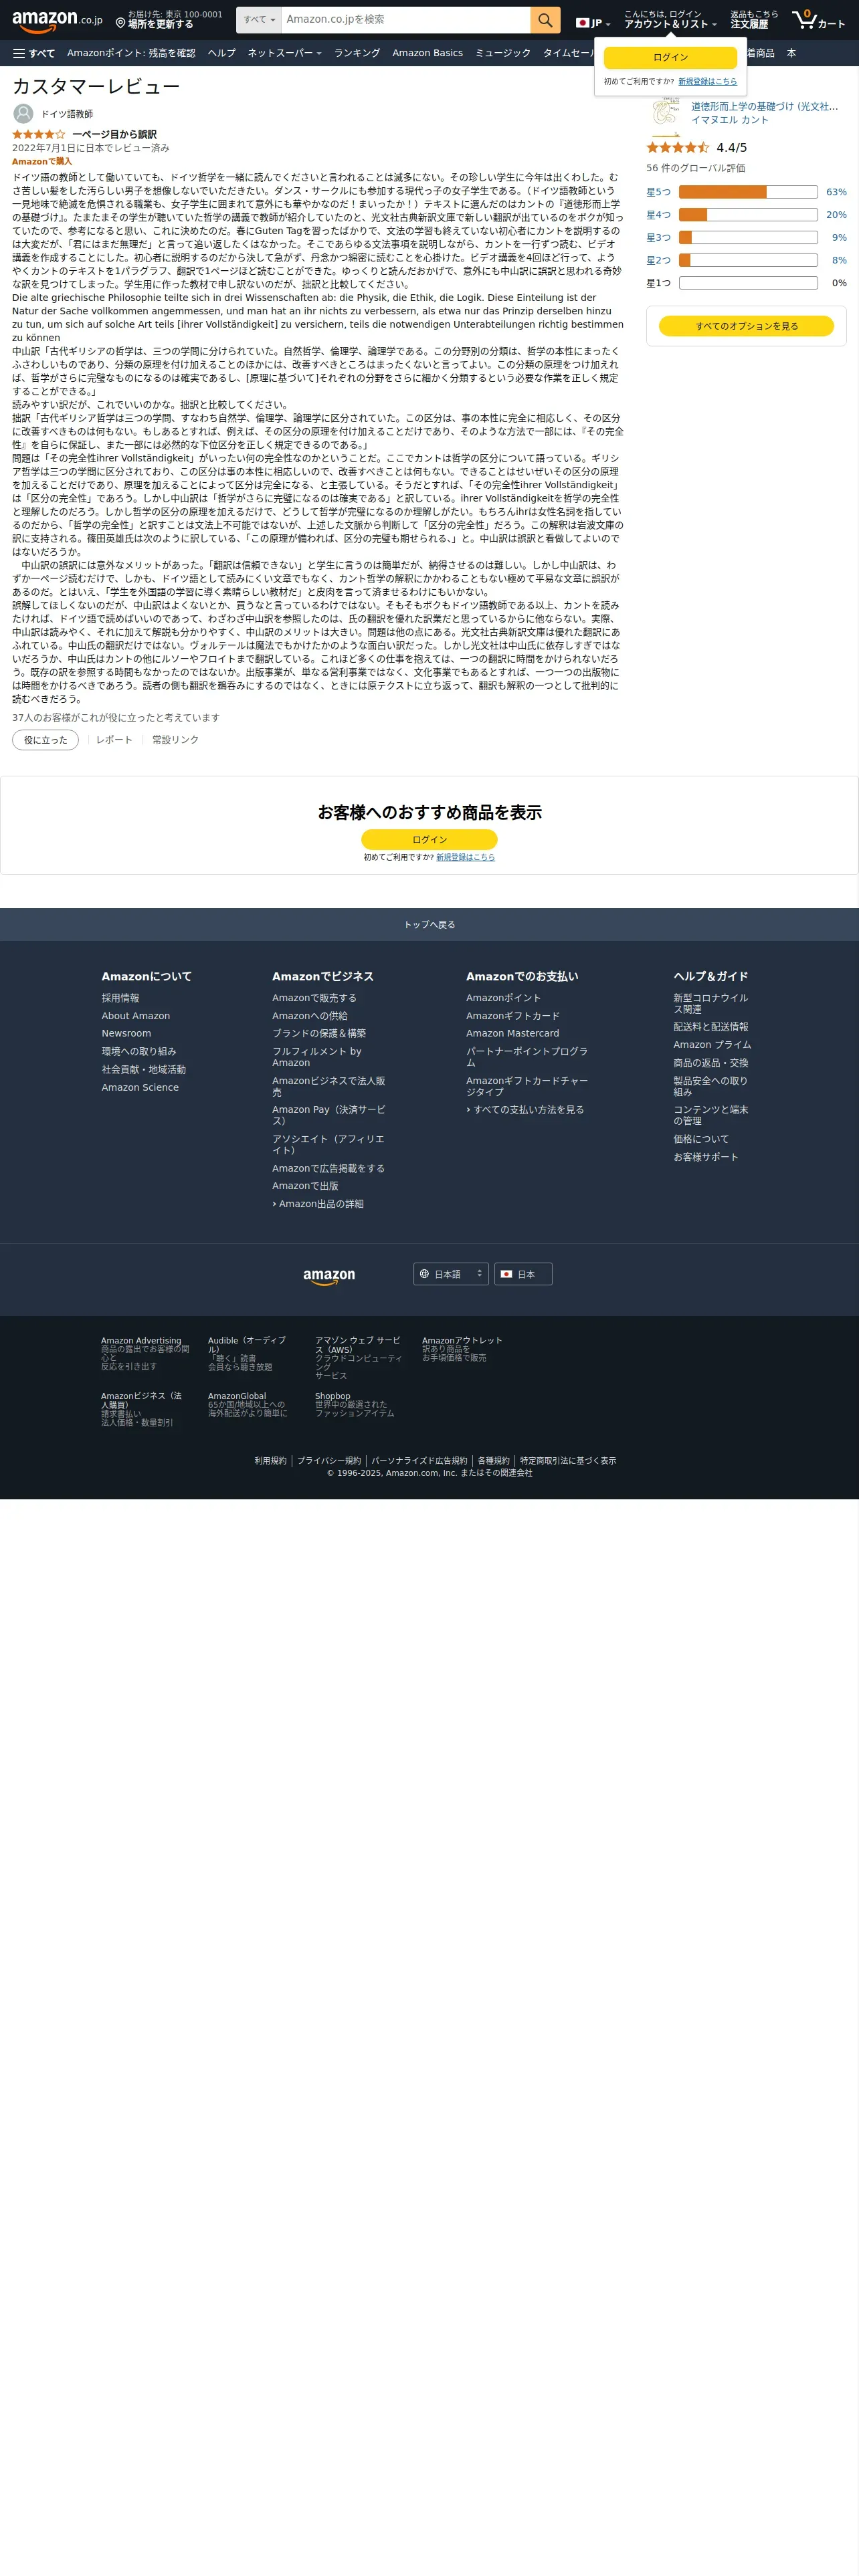Open 採用情報 footer link
This screenshot has height=2576, width=859.
click(x=120, y=998)
